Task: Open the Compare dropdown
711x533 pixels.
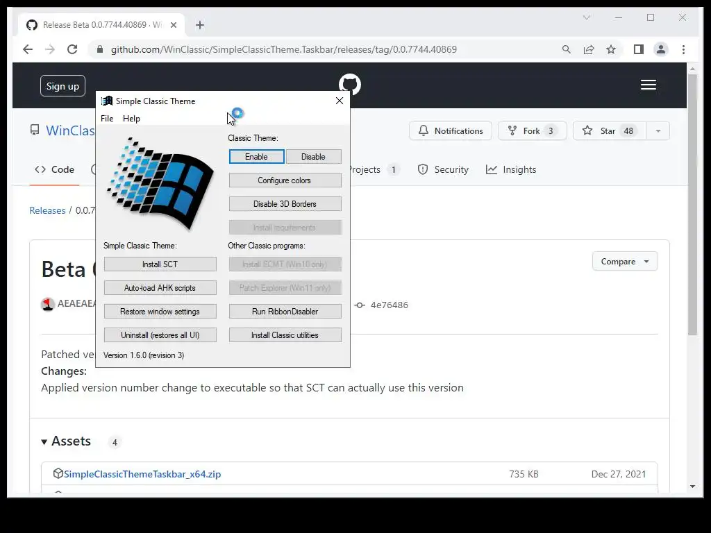Action: (x=625, y=262)
